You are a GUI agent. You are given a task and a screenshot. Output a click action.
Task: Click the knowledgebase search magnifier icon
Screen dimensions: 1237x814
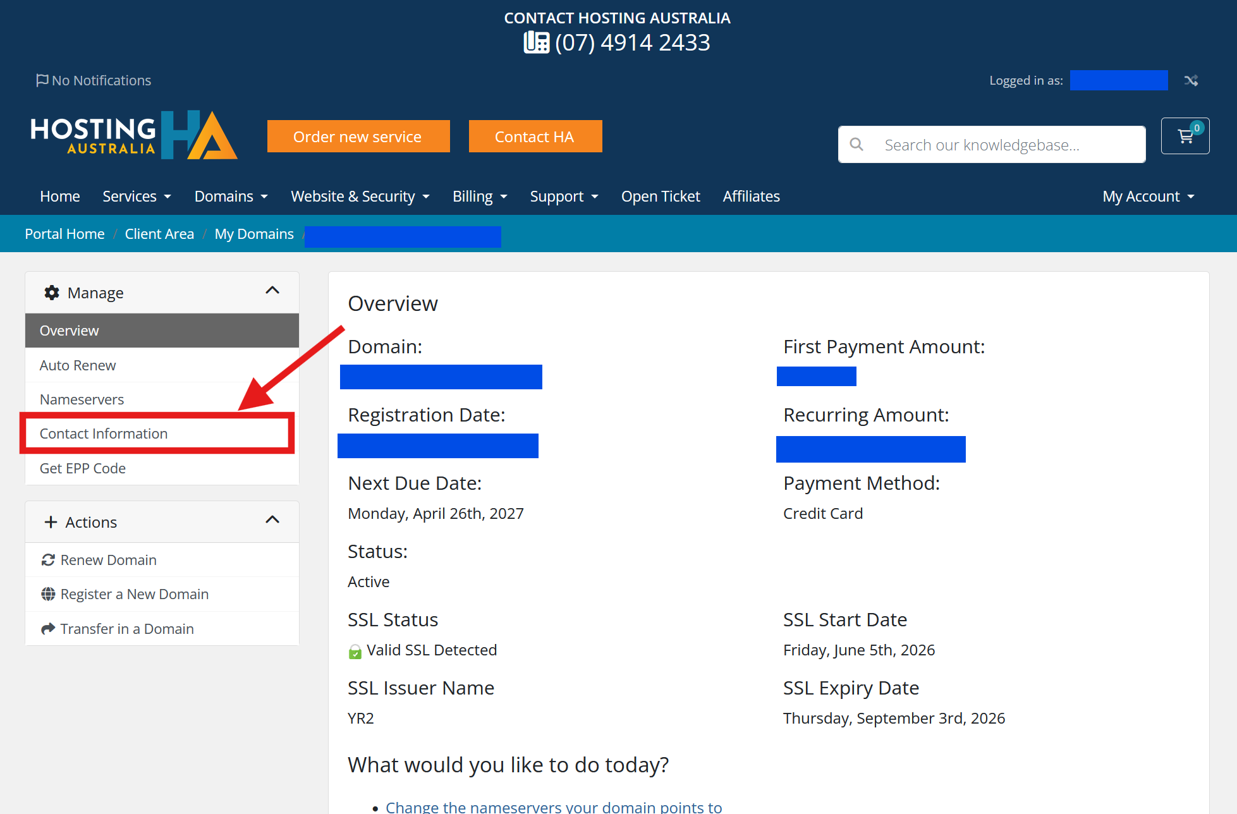[x=856, y=145]
